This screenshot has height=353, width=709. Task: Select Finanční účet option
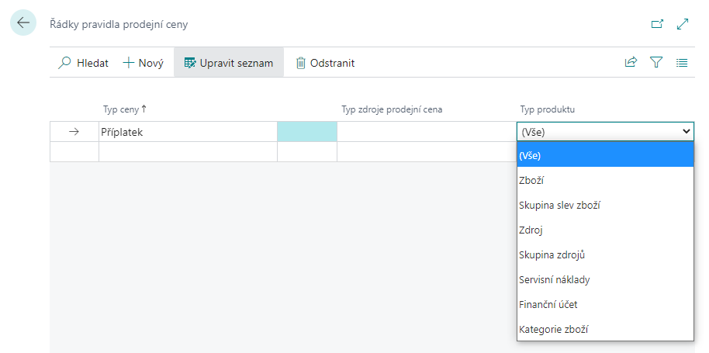[548, 304]
